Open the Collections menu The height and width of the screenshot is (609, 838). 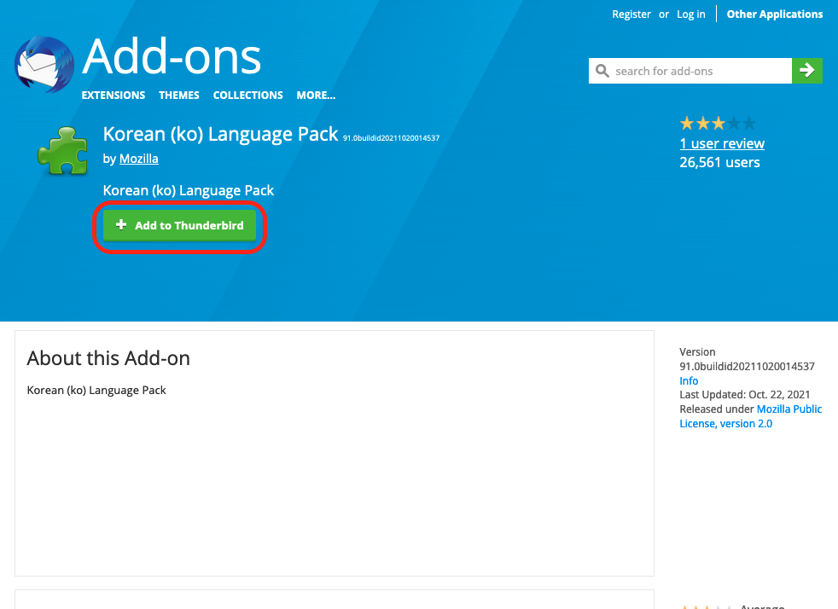click(x=248, y=95)
